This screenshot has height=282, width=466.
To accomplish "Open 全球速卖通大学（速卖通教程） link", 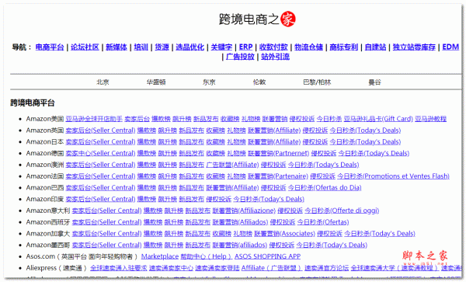I will pyautogui.click(x=395, y=268).
